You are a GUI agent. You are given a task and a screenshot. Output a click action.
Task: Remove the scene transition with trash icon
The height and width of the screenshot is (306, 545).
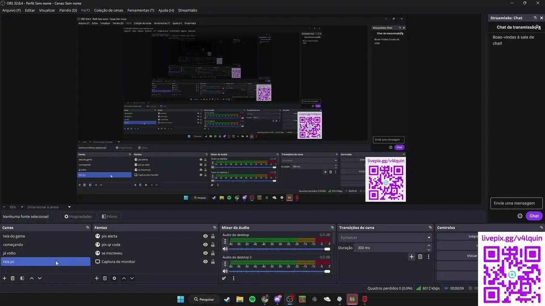click(x=420, y=257)
